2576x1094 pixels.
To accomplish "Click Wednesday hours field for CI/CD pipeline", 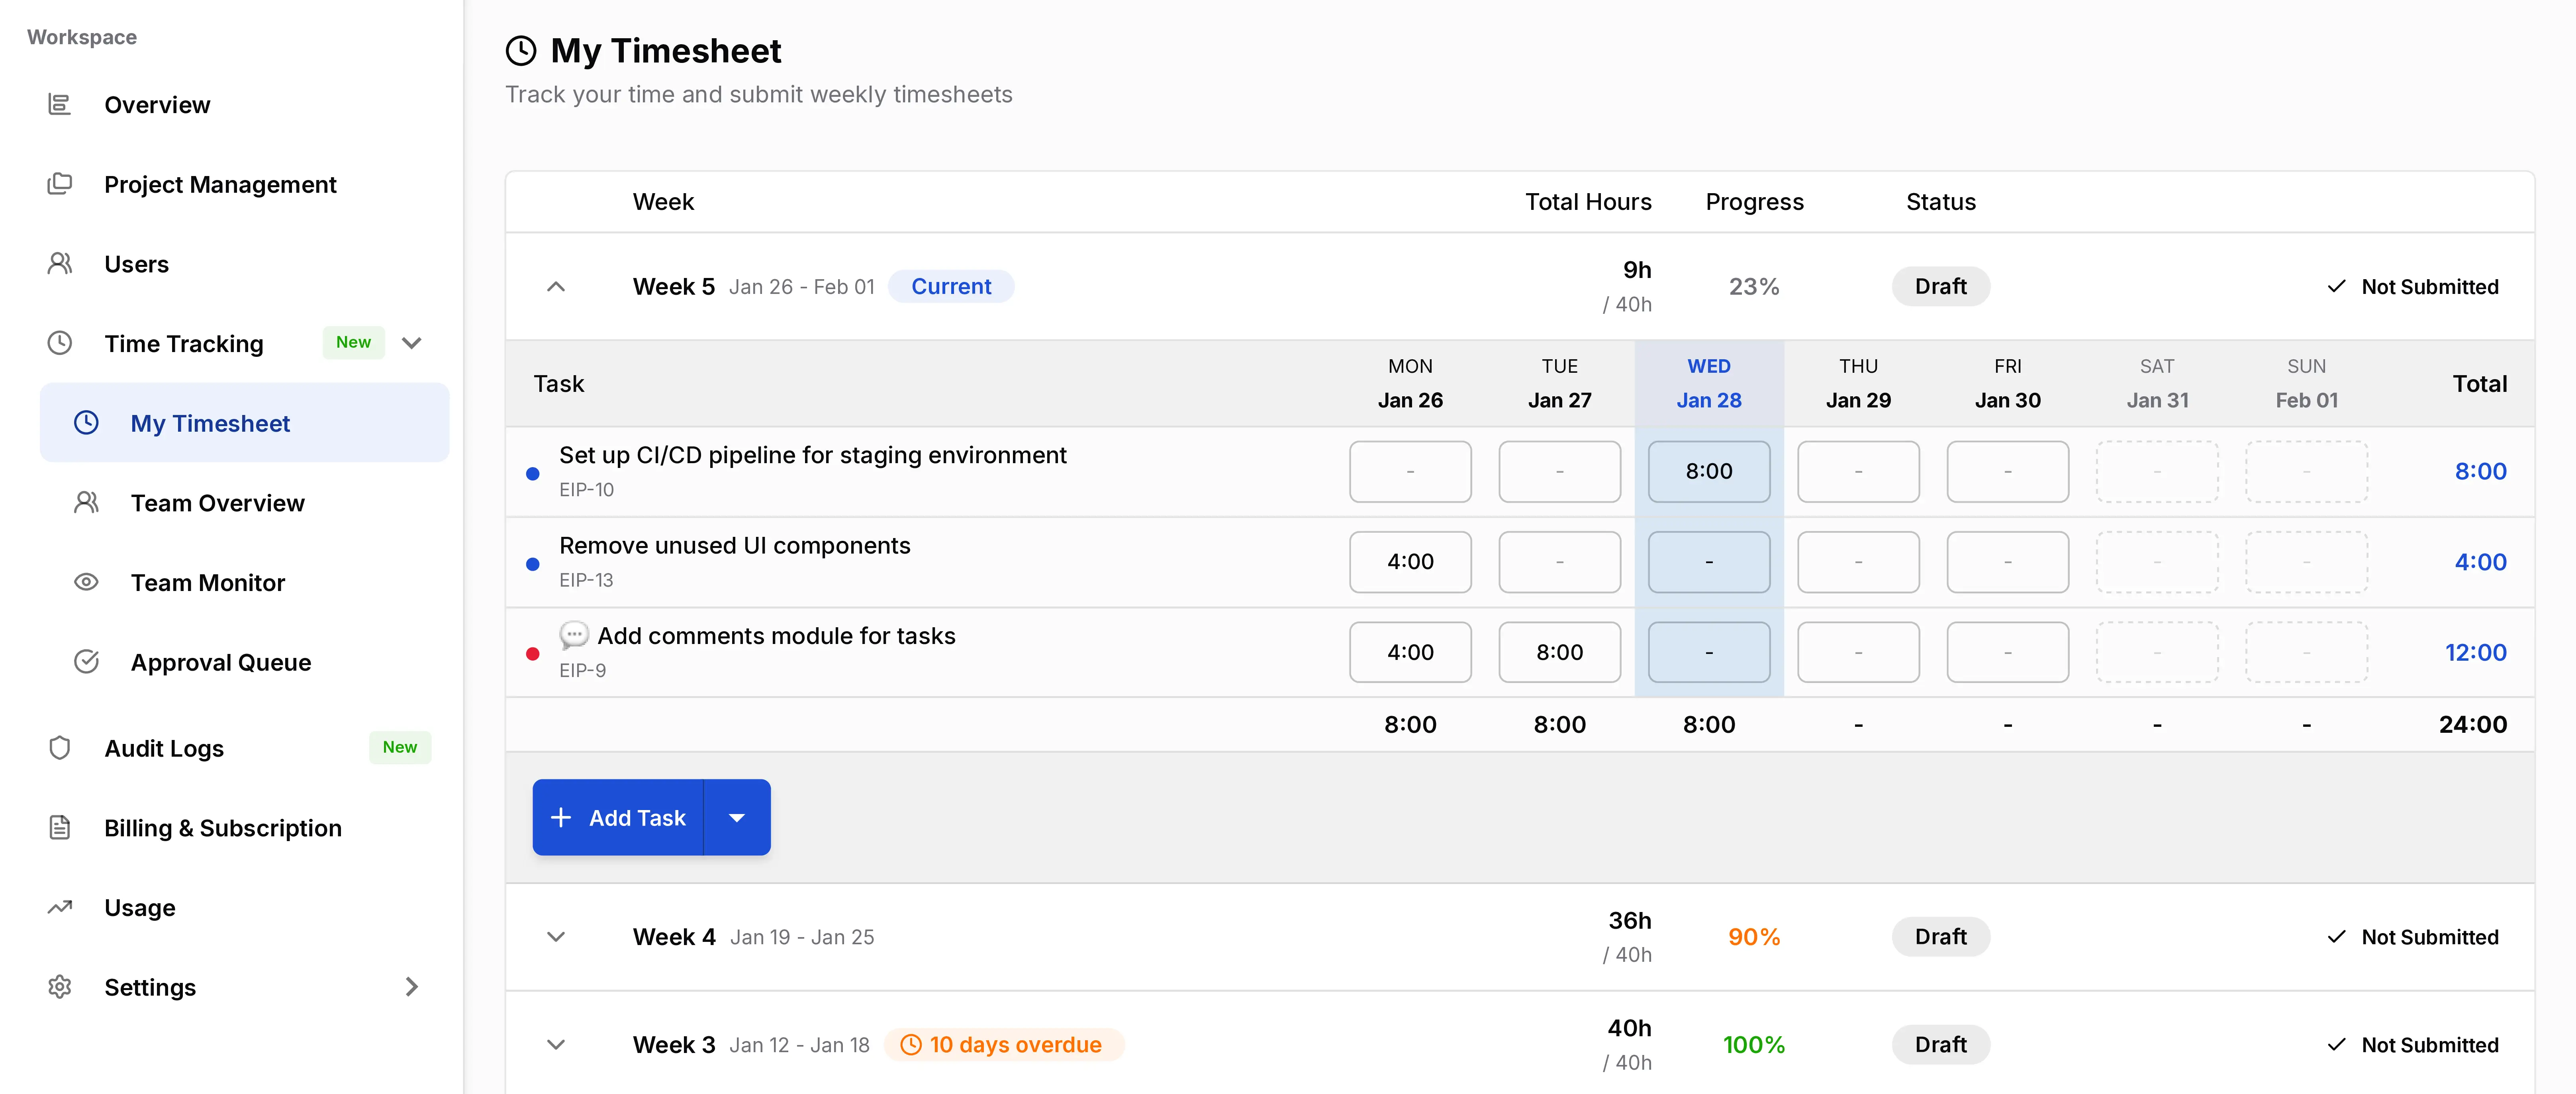I will pyautogui.click(x=1708, y=471).
